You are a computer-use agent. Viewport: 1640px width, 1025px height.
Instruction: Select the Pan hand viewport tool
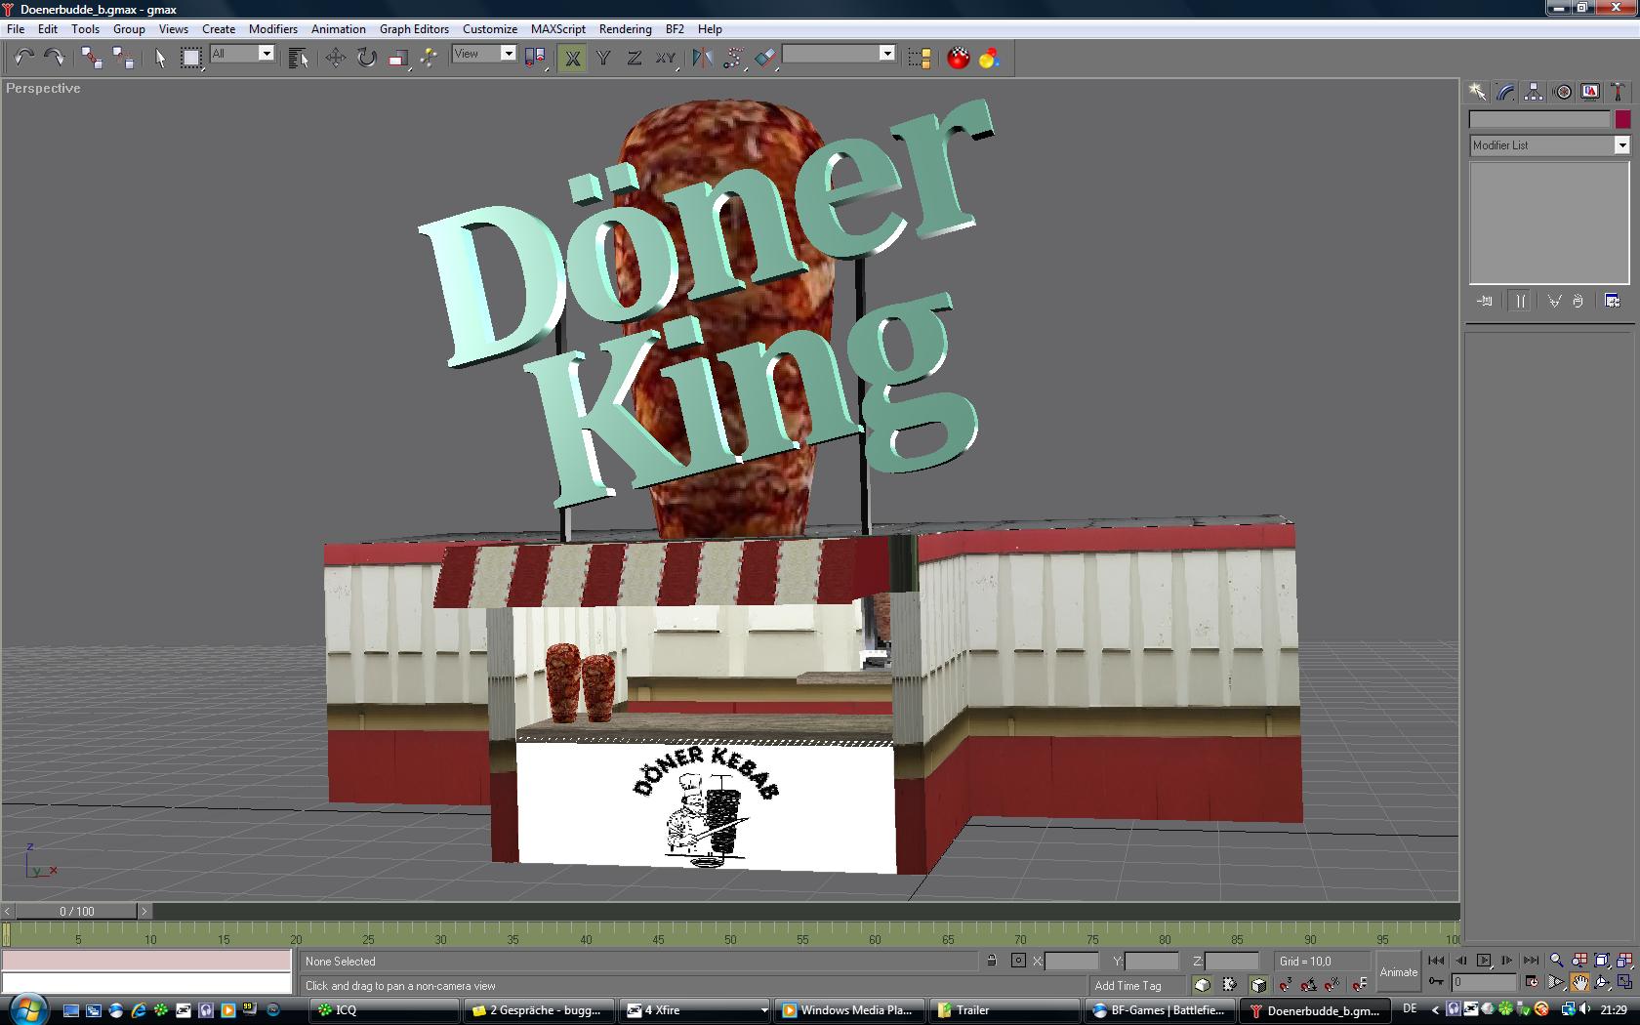1578,983
